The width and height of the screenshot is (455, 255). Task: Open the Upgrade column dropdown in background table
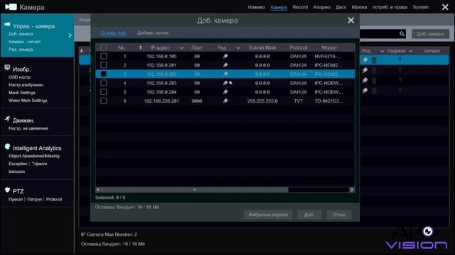(411, 51)
